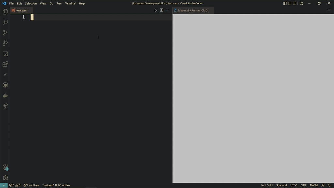Toggle the bottom panel visibility
Screen dimensions: 334x188
click(x=290, y=3)
